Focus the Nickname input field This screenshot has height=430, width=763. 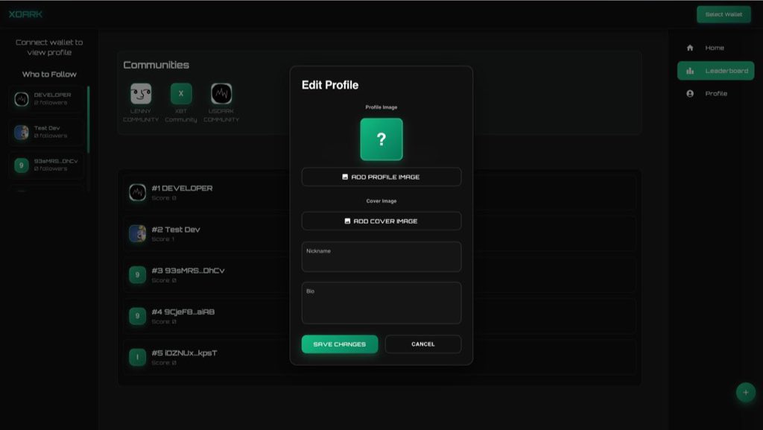pyautogui.click(x=381, y=257)
